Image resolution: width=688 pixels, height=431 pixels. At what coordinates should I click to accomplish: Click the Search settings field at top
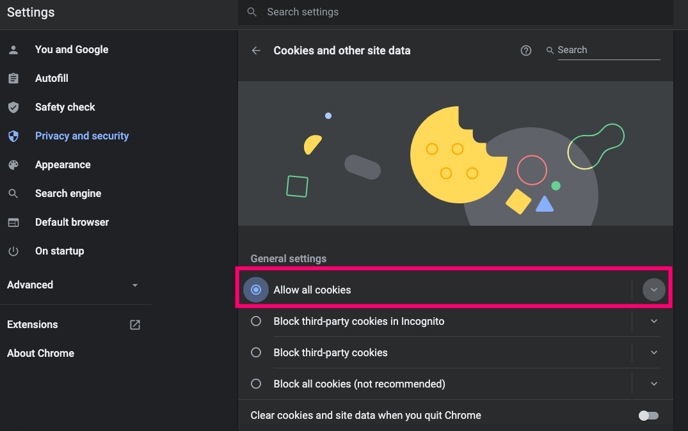click(x=454, y=12)
